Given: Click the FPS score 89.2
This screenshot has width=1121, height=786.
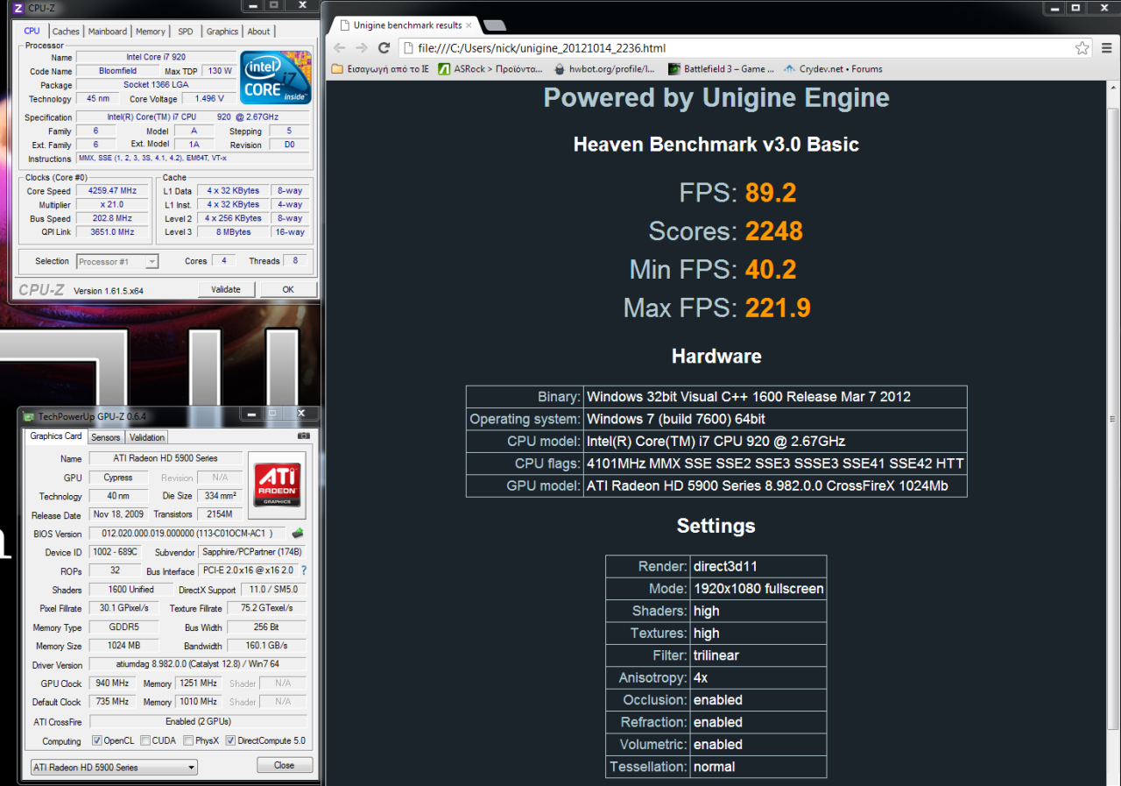Looking at the screenshot, I should point(771,193).
